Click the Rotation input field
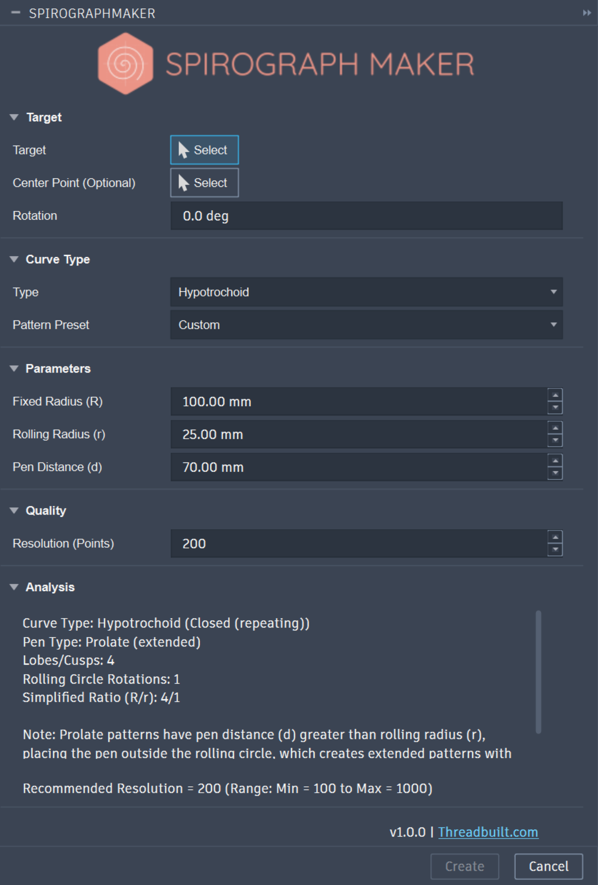The width and height of the screenshot is (598, 885). 366,216
